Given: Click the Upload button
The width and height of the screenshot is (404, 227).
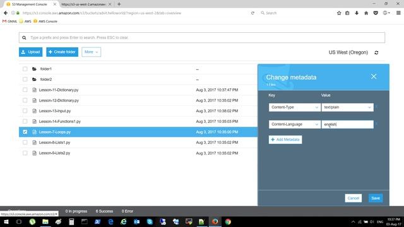Looking at the screenshot, I should tap(31, 52).
